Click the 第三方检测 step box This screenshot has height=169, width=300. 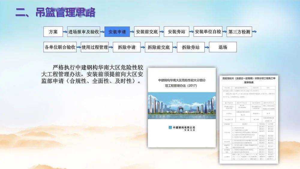coord(239,32)
